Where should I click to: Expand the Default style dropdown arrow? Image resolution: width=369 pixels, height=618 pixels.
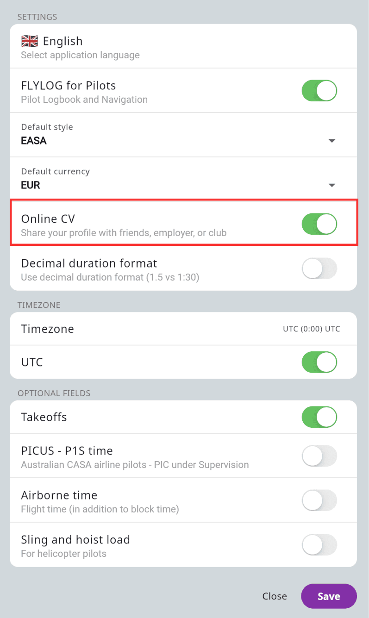coord(331,141)
